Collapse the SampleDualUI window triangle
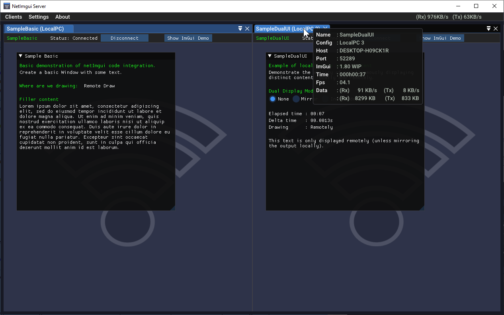The width and height of the screenshot is (504, 315). tap(270, 56)
